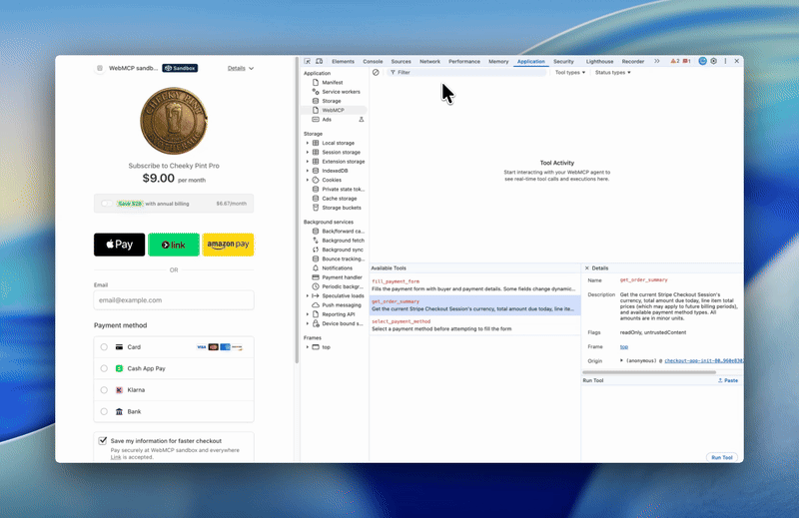Switch to the Sources tab
The width and height of the screenshot is (799, 518).
[x=401, y=61]
